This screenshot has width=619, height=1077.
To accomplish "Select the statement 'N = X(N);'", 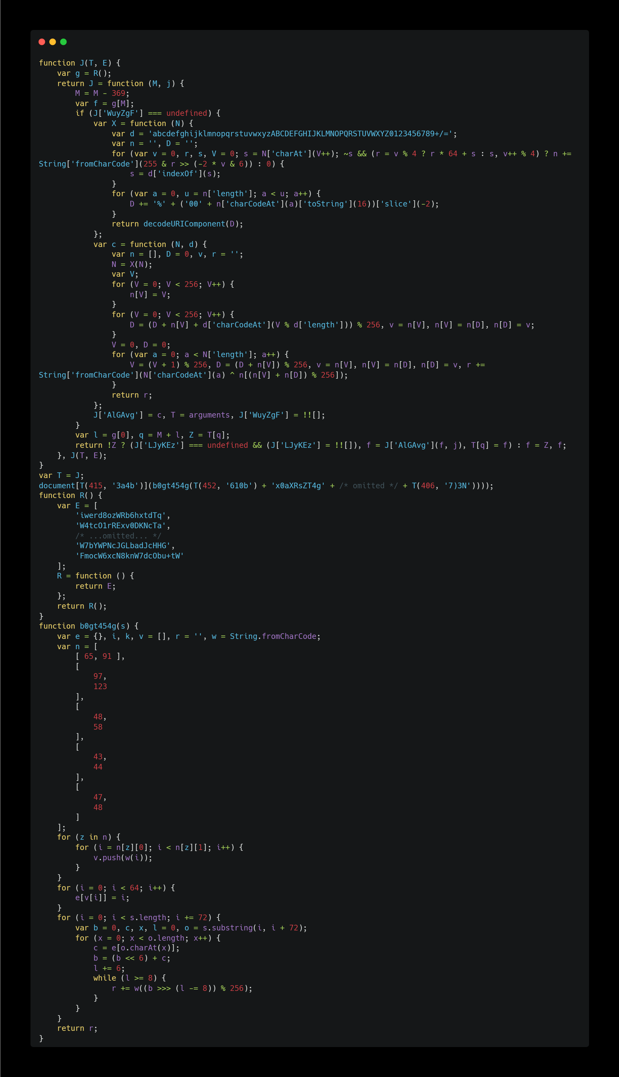I will (x=132, y=265).
